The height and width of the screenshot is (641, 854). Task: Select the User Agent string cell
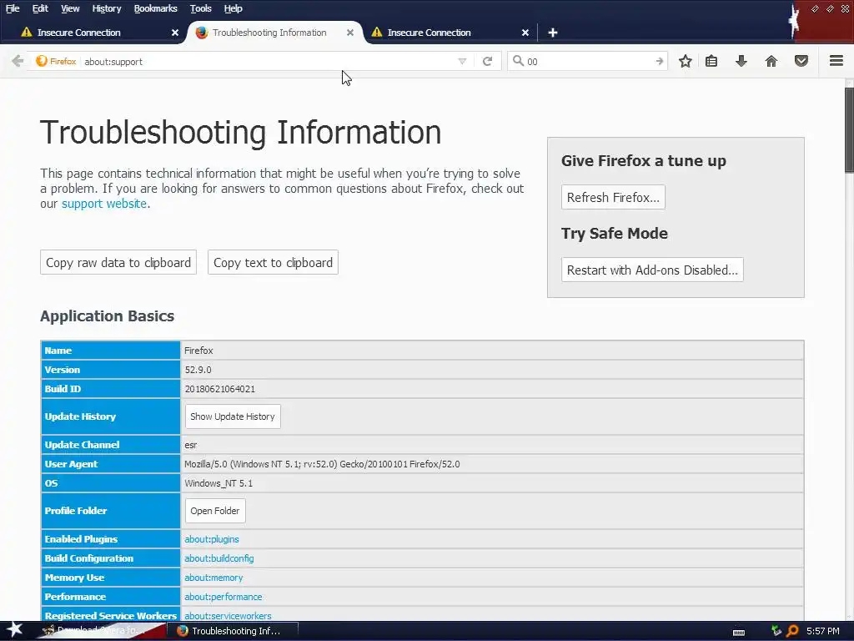(492, 464)
